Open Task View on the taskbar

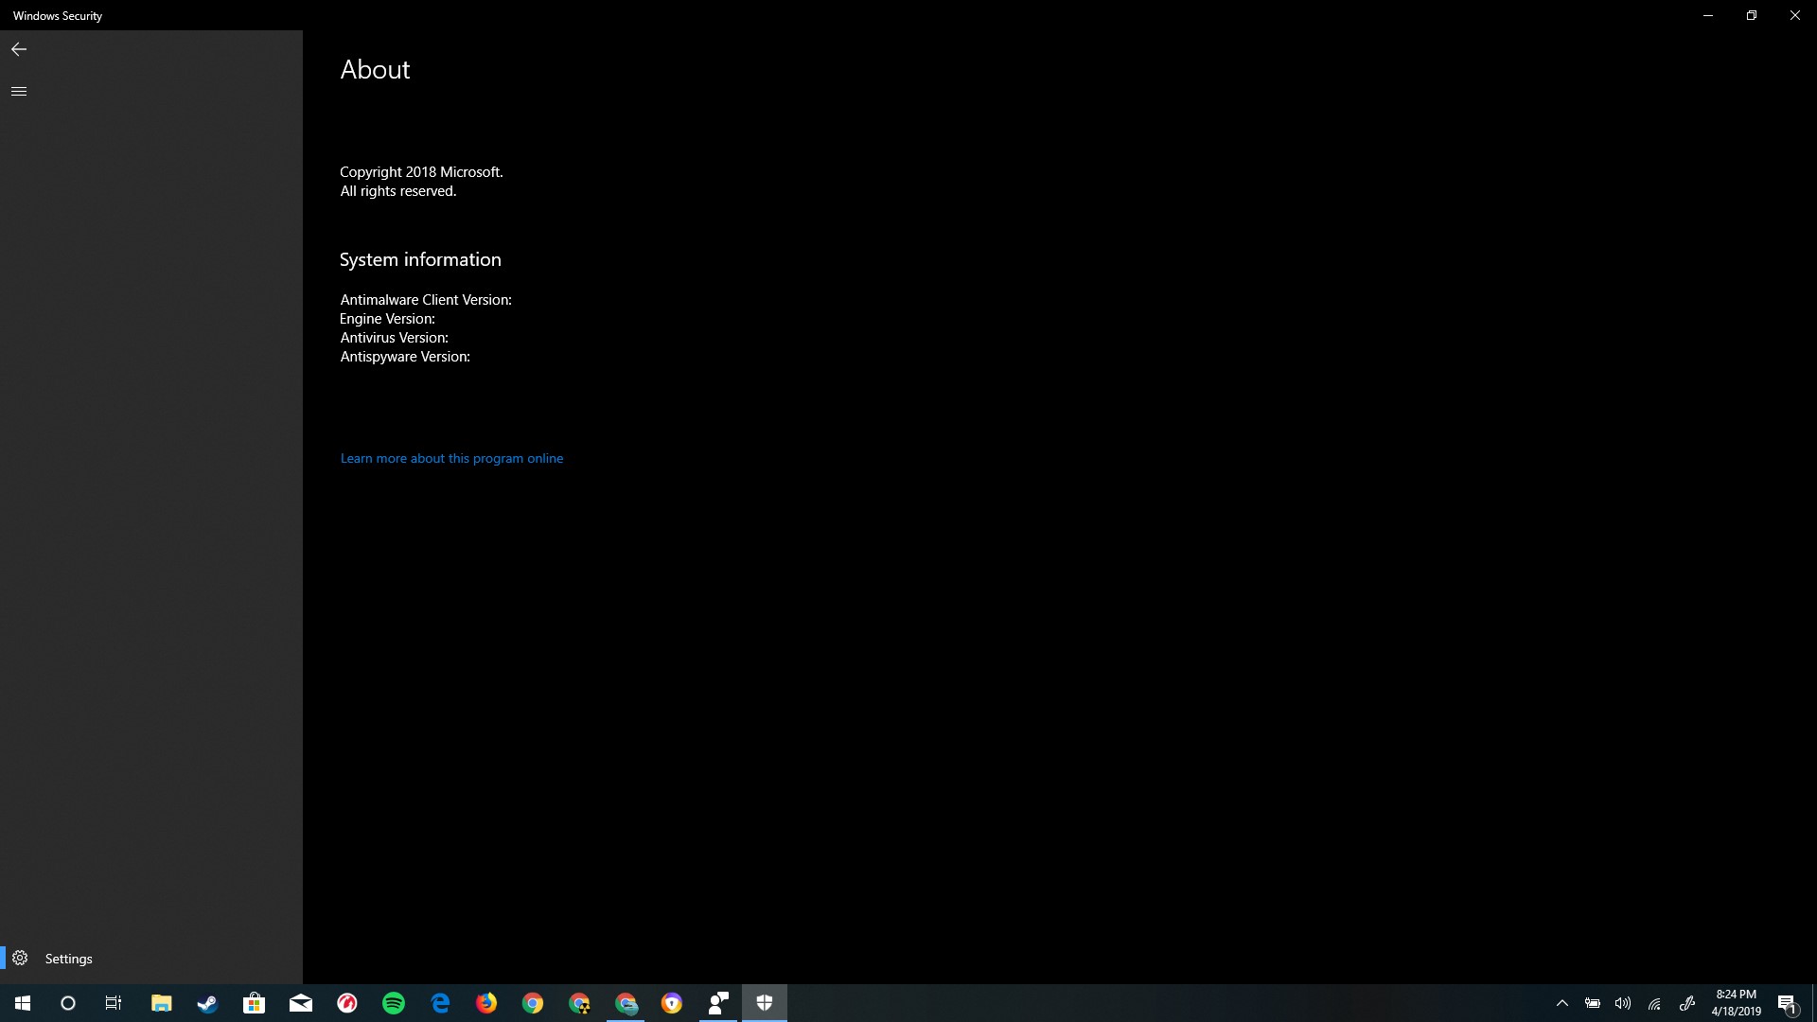(114, 1003)
